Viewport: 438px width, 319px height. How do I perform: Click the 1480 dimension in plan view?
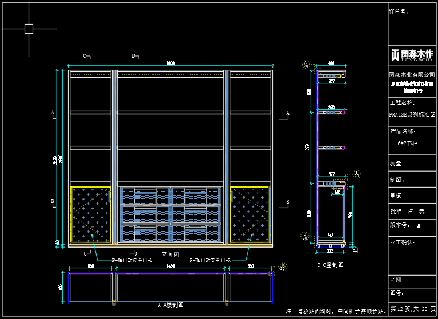170,266
